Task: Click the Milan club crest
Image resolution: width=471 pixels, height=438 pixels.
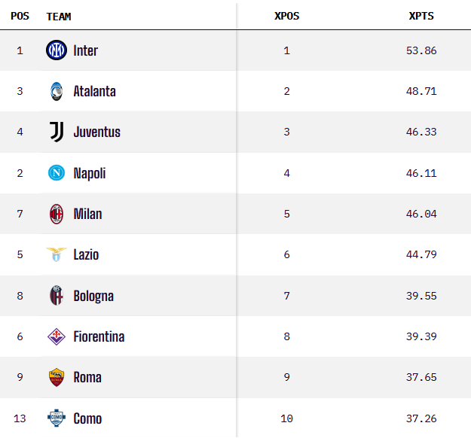Action: pyautogui.click(x=57, y=214)
